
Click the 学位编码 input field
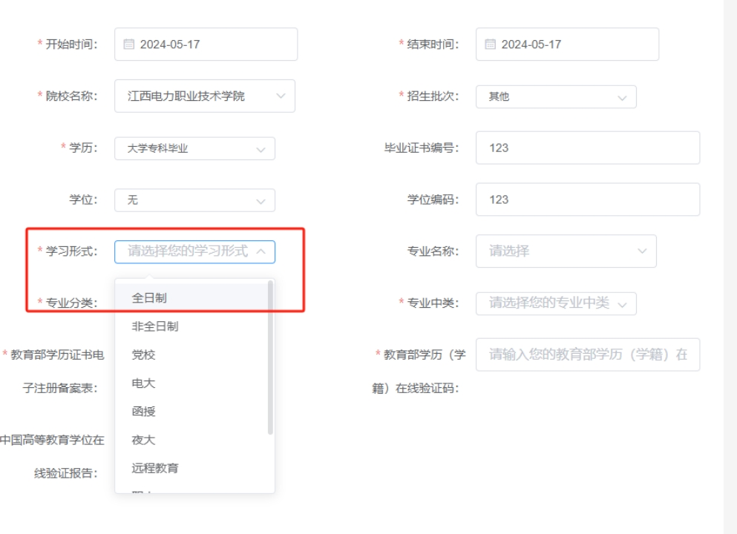586,200
